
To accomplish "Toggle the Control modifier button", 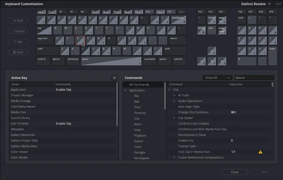I will (18, 31).
